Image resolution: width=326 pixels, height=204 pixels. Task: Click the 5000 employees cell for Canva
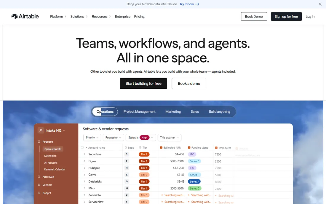coord(218,175)
